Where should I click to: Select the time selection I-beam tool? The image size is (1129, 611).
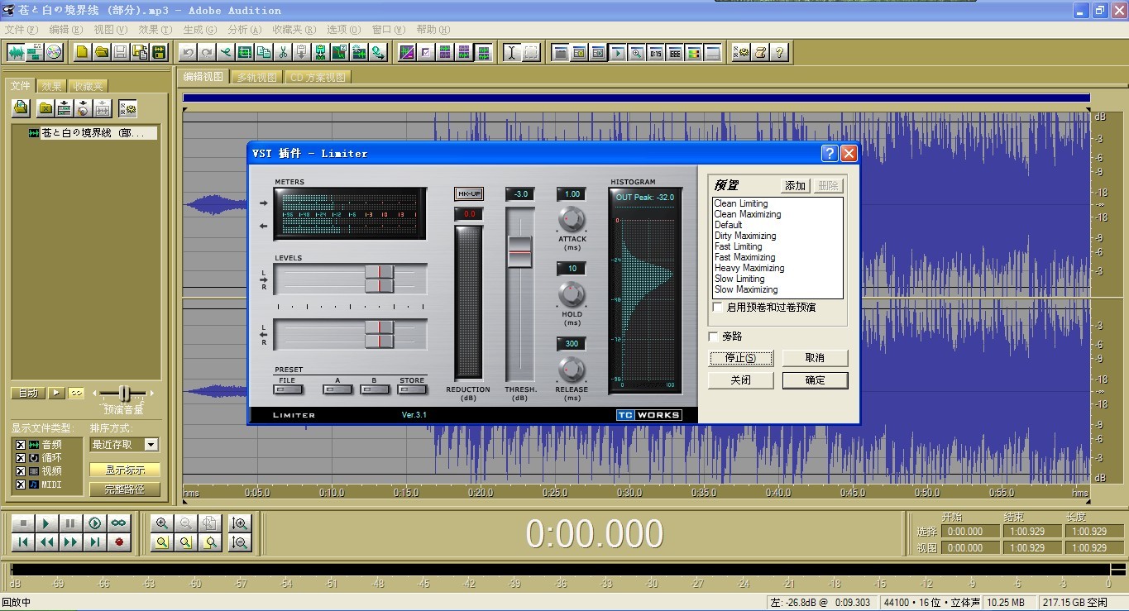pos(512,52)
